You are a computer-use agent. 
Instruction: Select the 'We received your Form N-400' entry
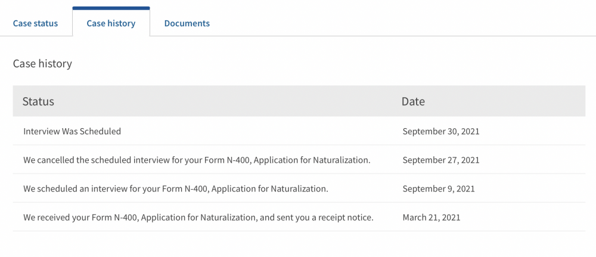click(x=198, y=218)
